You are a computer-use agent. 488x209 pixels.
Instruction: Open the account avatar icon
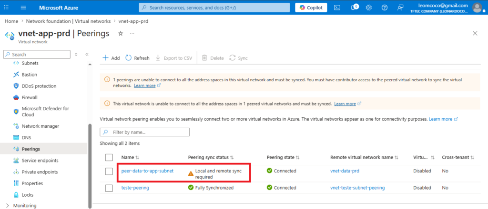click(477, 8)
